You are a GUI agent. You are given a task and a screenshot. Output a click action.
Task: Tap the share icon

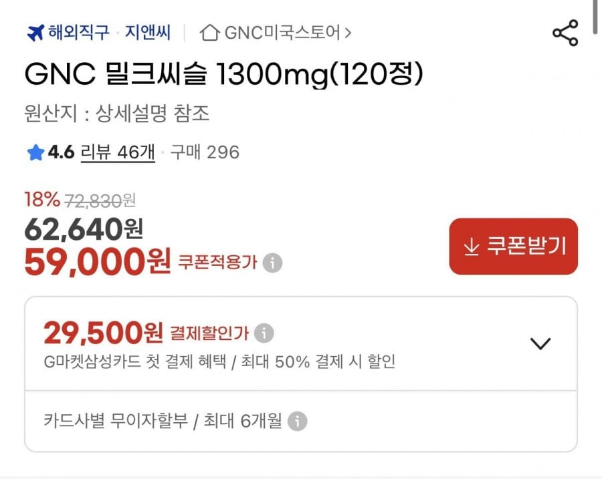point(565,33)
